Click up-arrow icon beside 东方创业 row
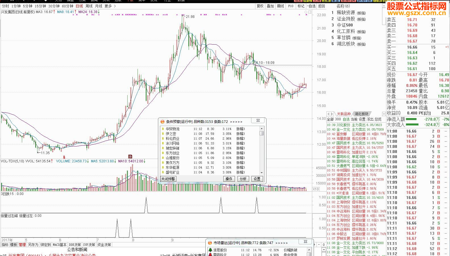The image size is (450, 256). pyautogui.click(x=163, y=153)
